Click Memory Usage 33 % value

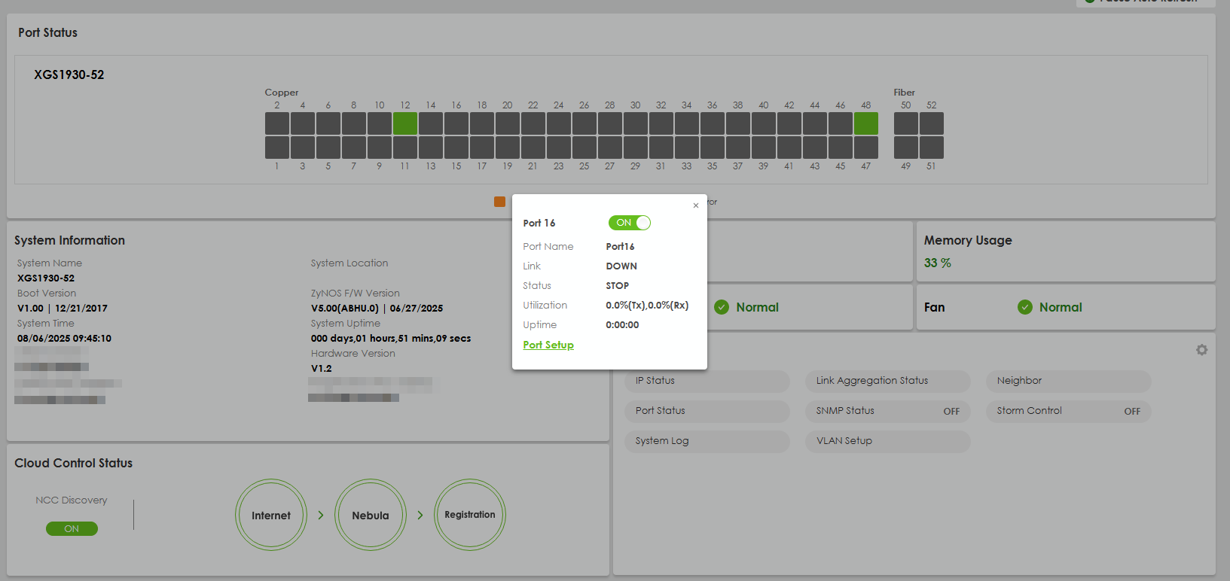[938, 263]
